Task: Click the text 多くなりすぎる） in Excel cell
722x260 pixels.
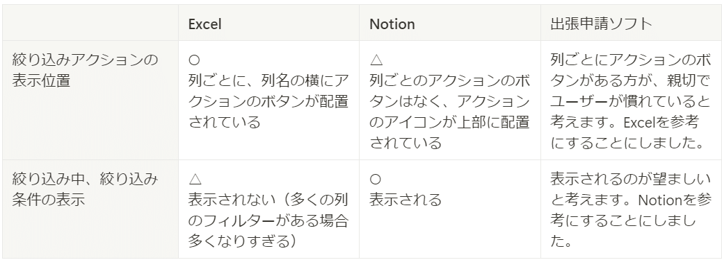Action: (242, 241)
